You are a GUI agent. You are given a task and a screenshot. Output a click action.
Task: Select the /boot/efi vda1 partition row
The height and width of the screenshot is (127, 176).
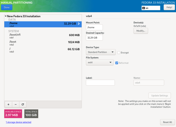[43, 36]
